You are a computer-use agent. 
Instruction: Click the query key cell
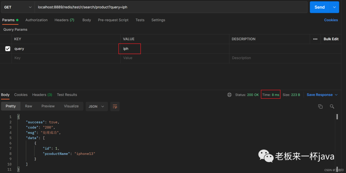click(66, 49)
